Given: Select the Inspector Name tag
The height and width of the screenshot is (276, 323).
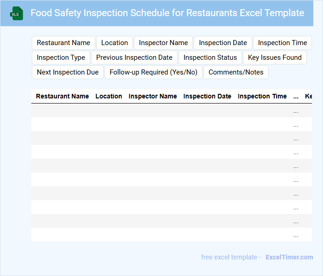Looking at the screenshot, I should (163, 43).
